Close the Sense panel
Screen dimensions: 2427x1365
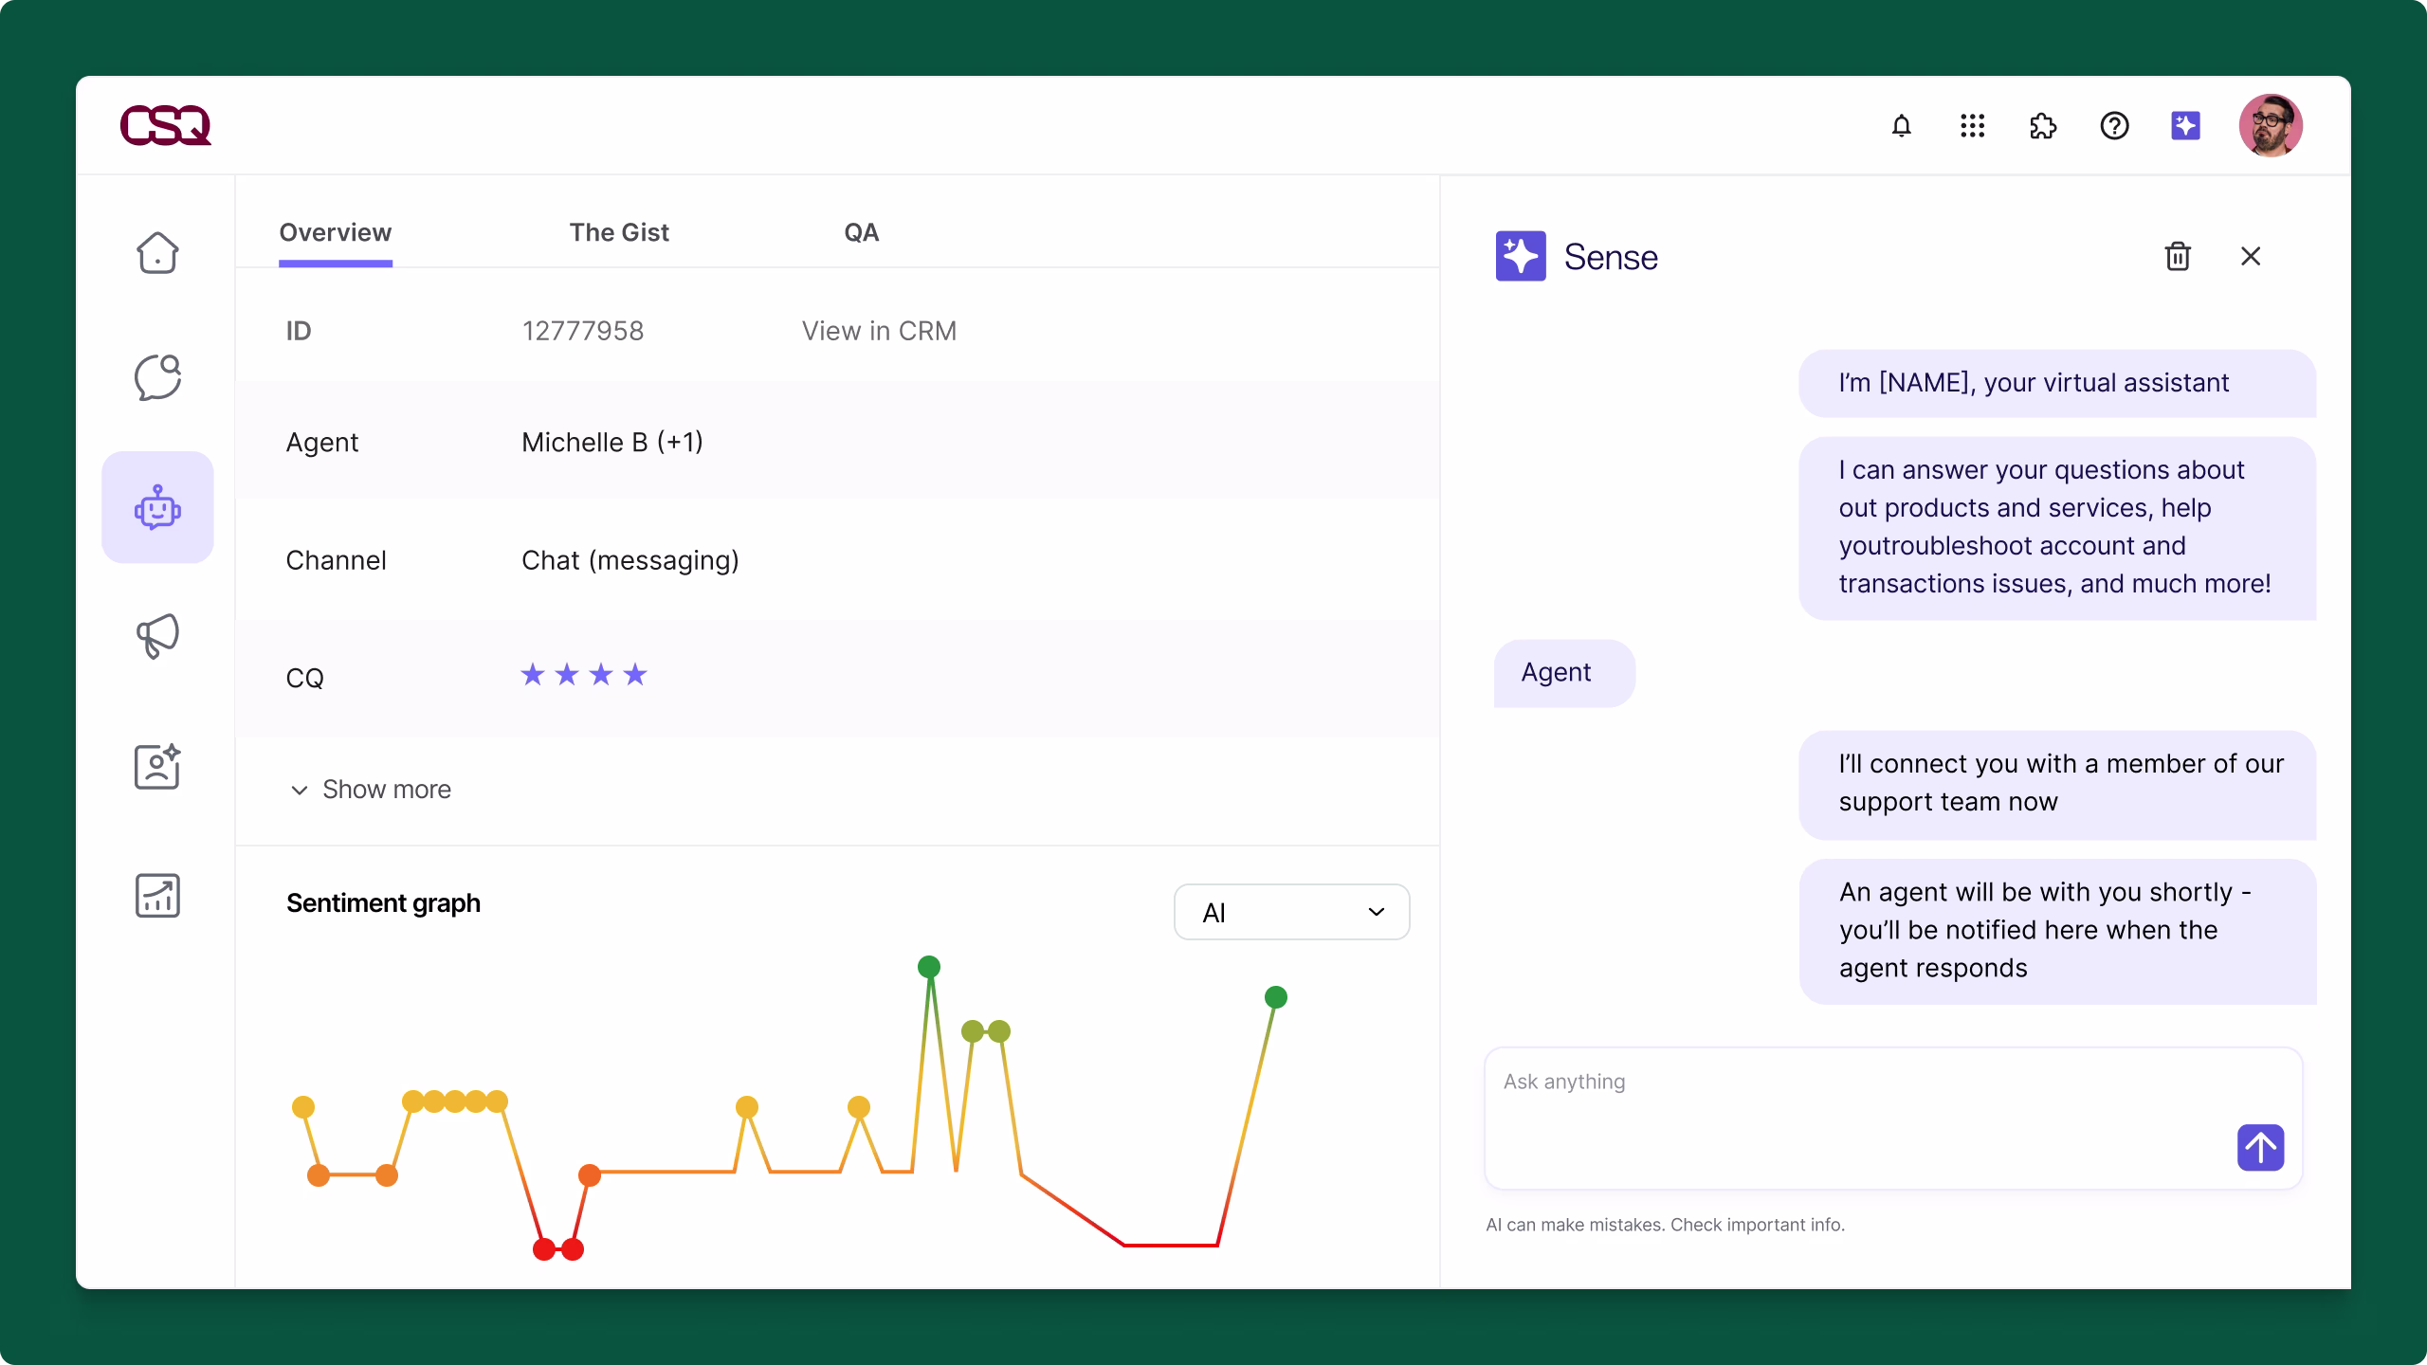pyautogui.click(x=2251, y=256)
